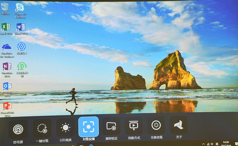Screen dimensions: 238x146
Task: Launch Skype for Business shortcut
Action: click(x=20, y=8)
